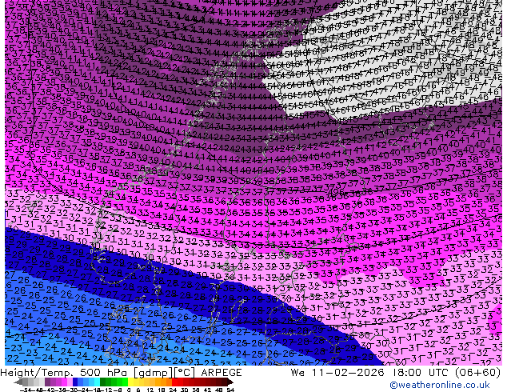
Task: Click the cyan legend segment beside the green
Action: point(97,382)
